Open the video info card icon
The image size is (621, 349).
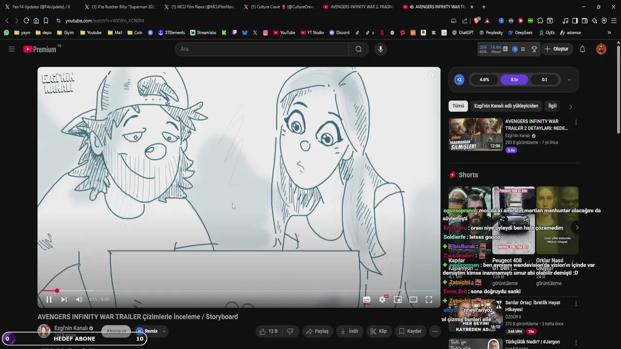[x=430, y=76]
